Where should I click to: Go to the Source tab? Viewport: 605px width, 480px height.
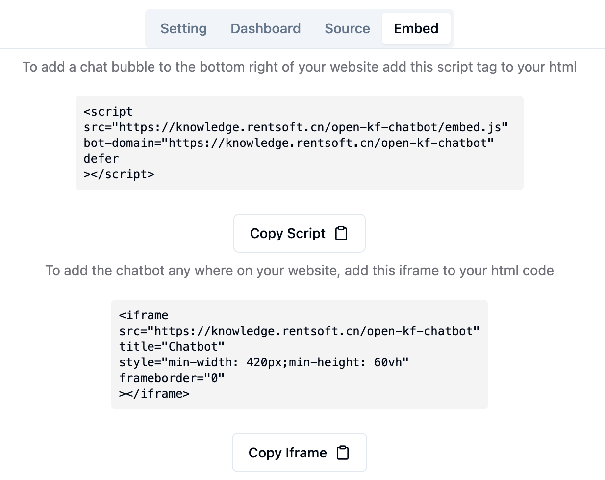tap(347, 28)
